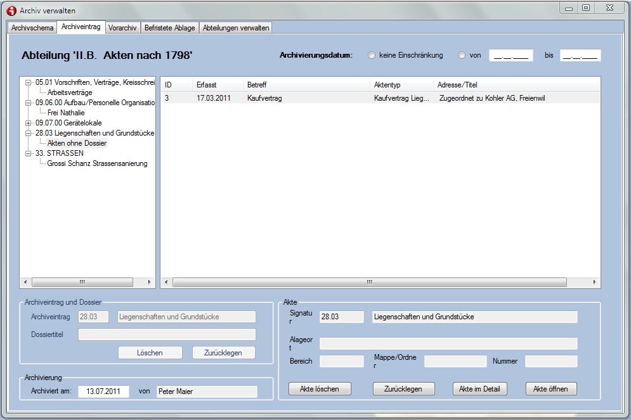Viewport: 631px width, 420px height.
Task: Collapse the 28.03 Liegenschaften tree node
Action: [28, 133]
